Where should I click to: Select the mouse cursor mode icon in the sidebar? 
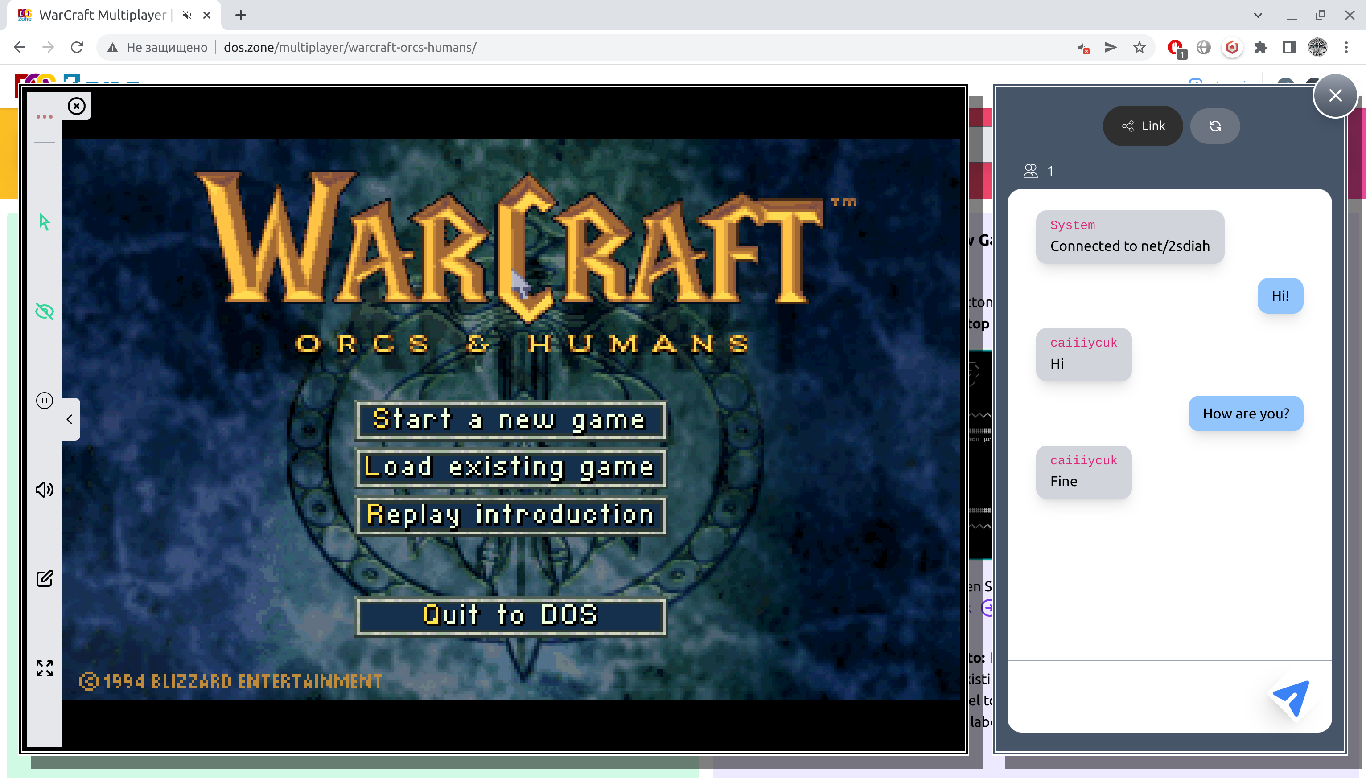[x=45, y=222]
